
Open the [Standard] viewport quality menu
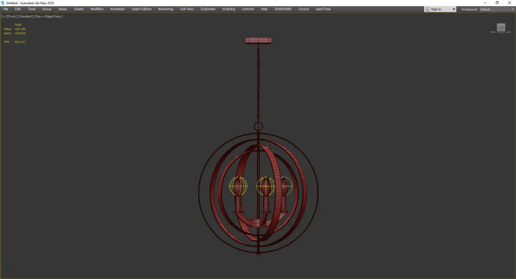(x=25, y=16)
